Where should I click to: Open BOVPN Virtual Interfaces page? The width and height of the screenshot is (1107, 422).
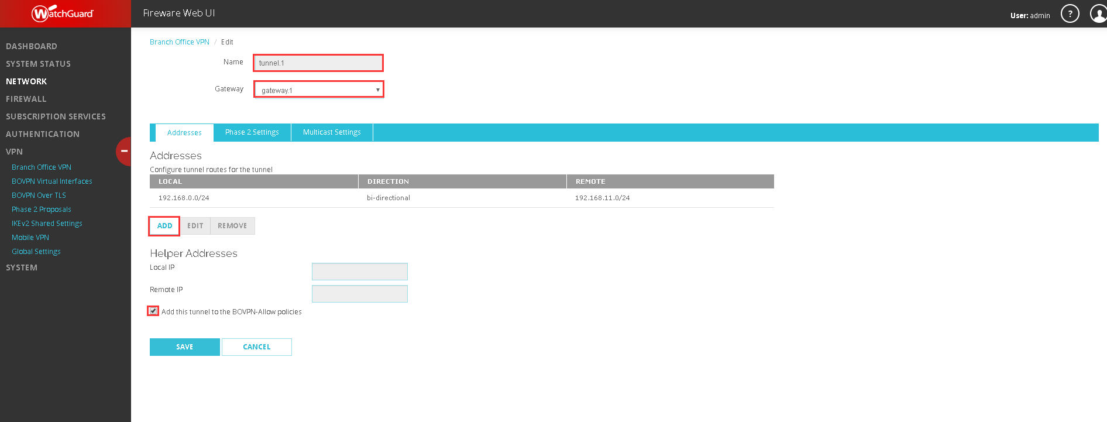[52, 181]
